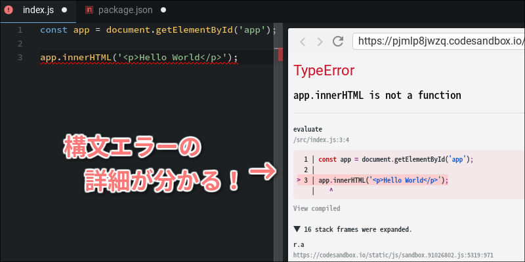Open the package.json tab
This screenshot has width=525, height=262.
coord(125,10)
